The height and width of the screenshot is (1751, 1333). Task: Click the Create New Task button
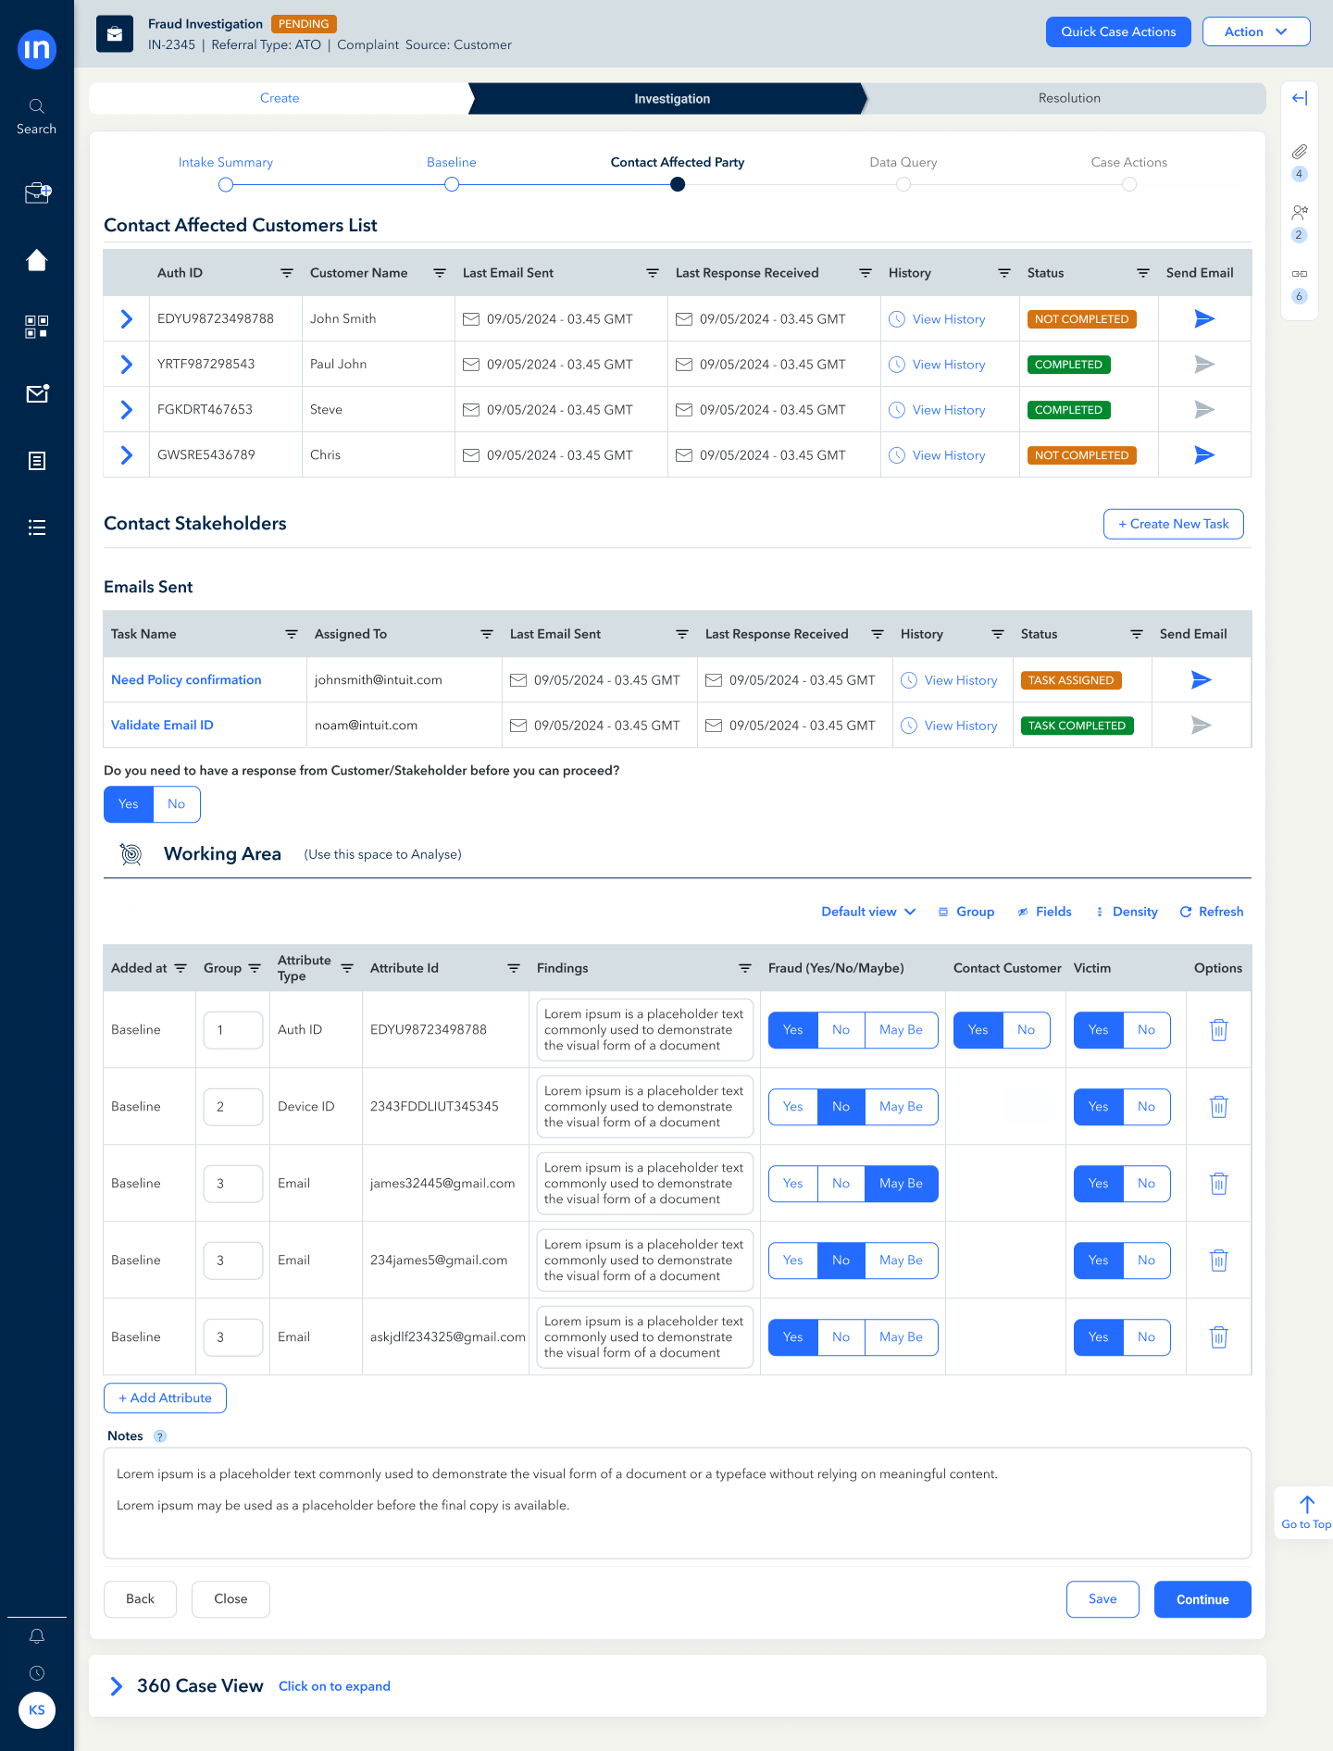[x=1173, y=524]
